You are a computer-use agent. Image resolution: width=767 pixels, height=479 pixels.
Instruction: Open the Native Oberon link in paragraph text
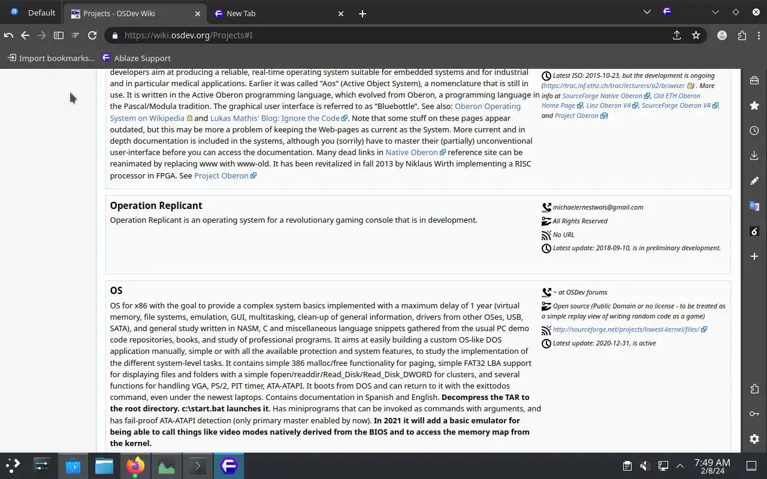click(412, 152)
